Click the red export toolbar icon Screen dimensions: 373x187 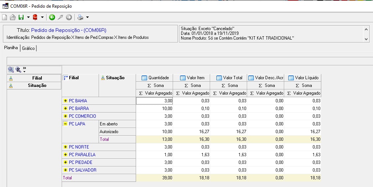[x=35, y=17]
